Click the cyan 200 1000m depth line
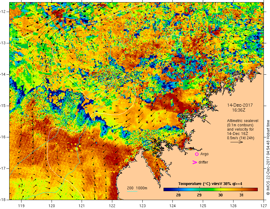 coord(132,191)
